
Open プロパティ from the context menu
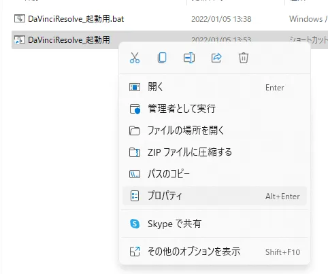point(214,196)
